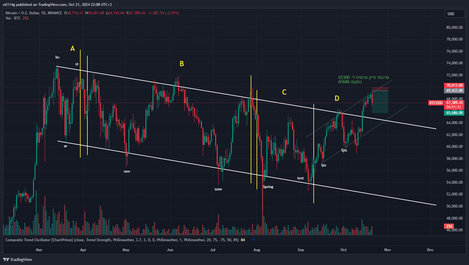The width and height of the screenshot is (469, 265).
Task: Click the Dec label on time axis
Action: pos(430,250)
